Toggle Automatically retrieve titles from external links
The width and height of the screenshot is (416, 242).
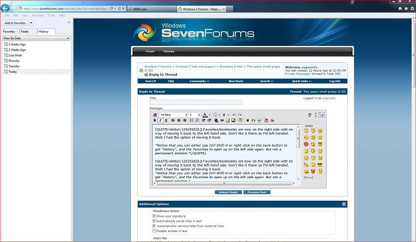click(154, 226)
